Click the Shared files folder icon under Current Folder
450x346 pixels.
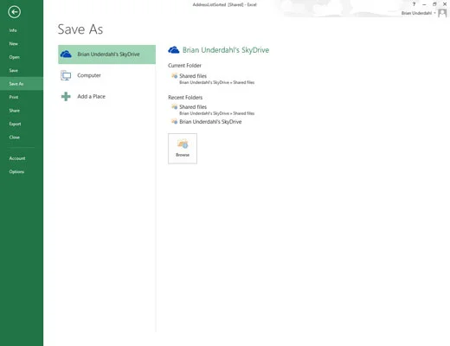(x=175, y=76)
